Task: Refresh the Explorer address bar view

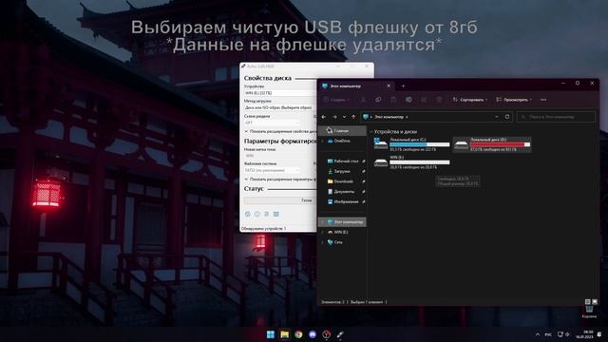Action: pos(506,117)
